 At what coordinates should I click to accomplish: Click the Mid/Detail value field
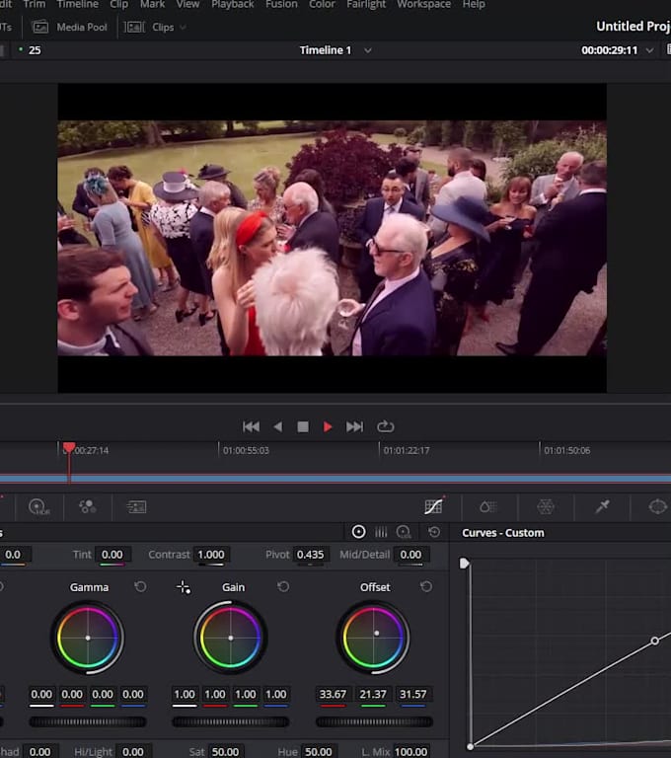coord(410,555)
